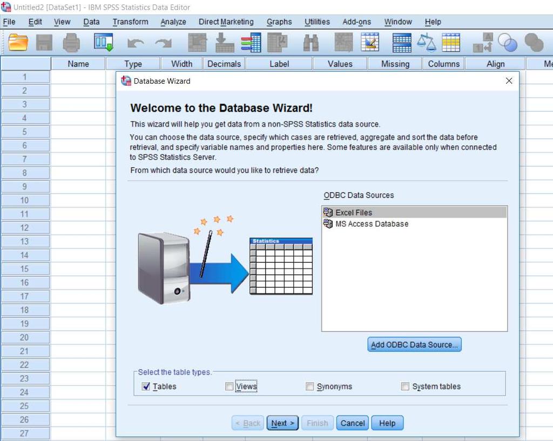Tick the Synonyms checkbox
The width and height of the screenshot is (553, 441).
(309, 386)
